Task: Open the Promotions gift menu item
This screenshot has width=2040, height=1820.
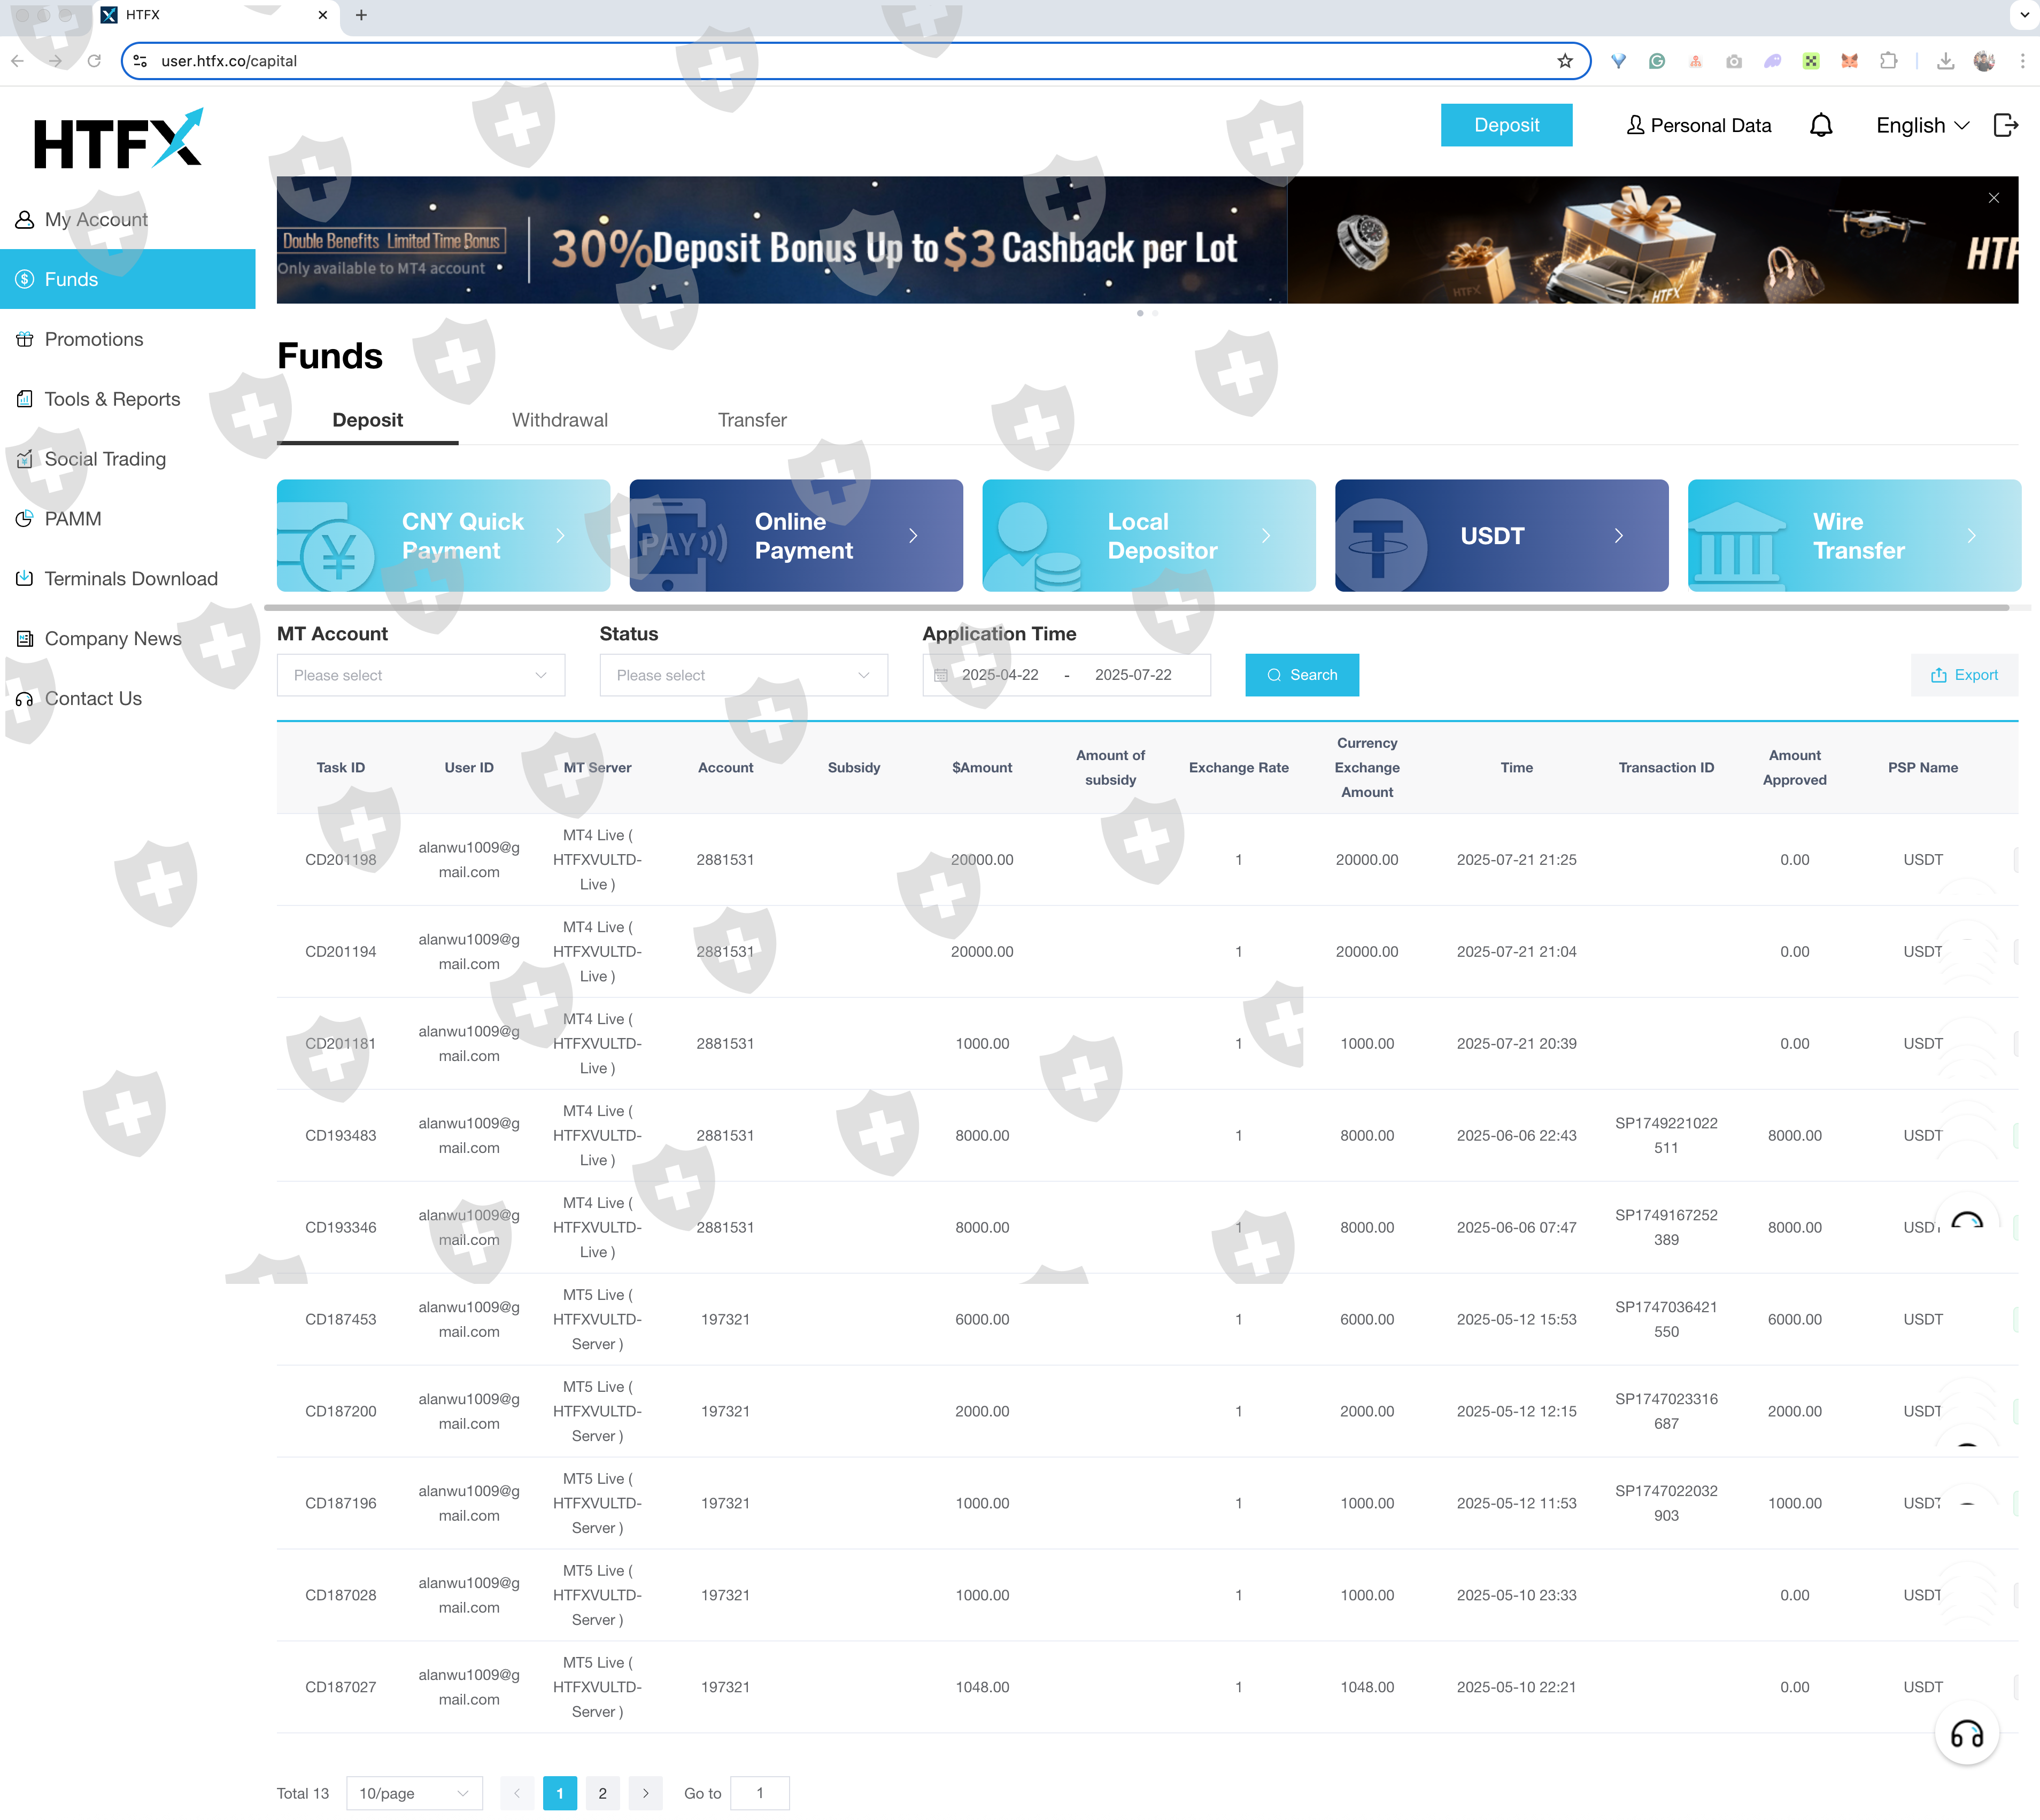Action: pos(93,339)
